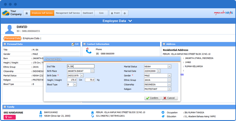This screenshot has height=121, width=236.
Task: Open the Married Date calendar dropdown
Action: pyautogui.click(x=159, y=71)
